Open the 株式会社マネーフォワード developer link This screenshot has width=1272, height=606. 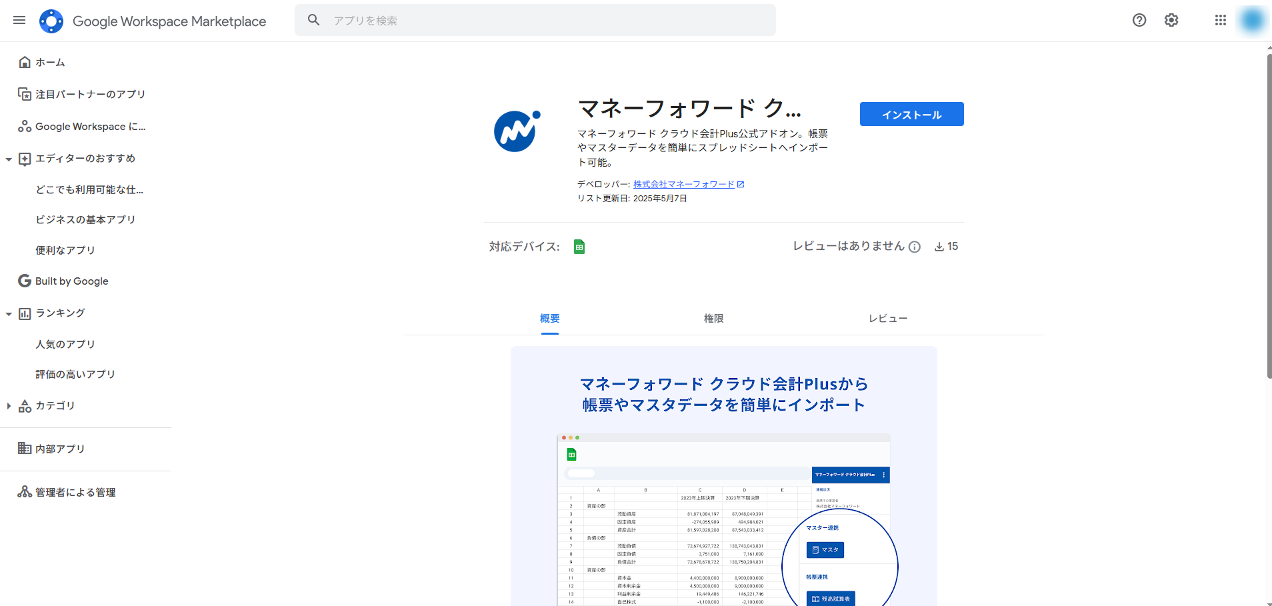click(683, 184)
